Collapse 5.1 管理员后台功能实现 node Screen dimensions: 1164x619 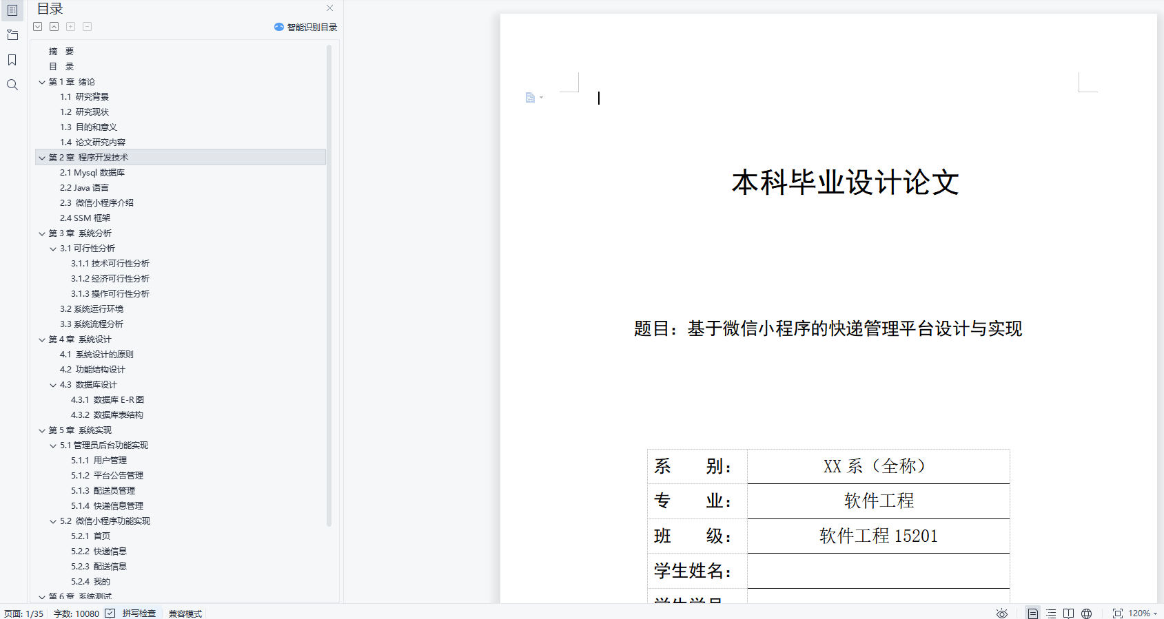53,445
